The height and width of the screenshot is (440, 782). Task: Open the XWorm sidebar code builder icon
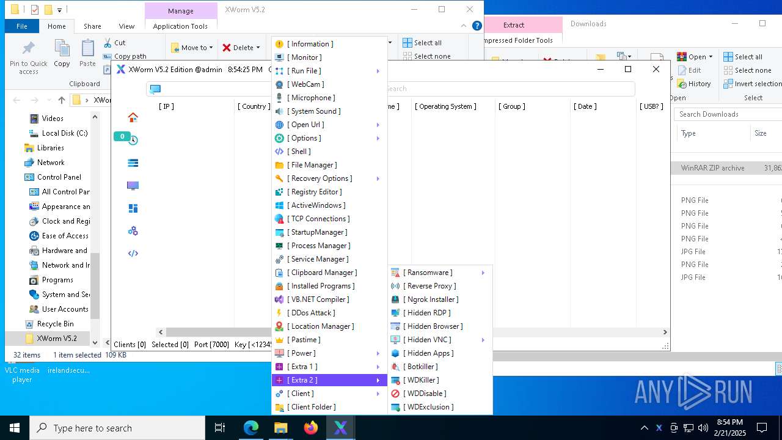133,253
